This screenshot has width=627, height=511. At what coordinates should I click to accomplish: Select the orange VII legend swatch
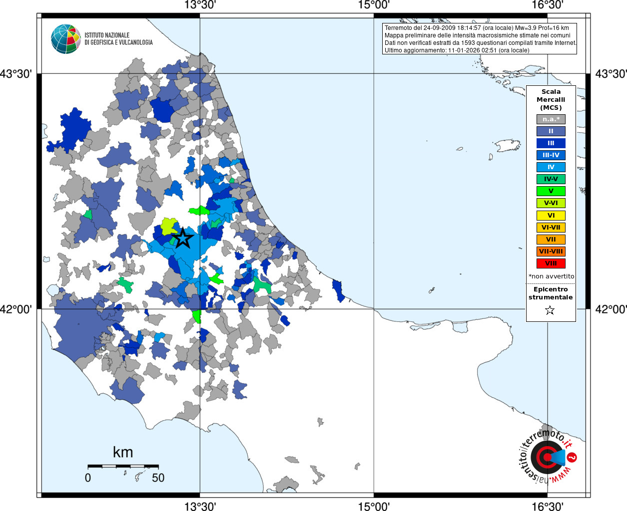tap(551, 240)
